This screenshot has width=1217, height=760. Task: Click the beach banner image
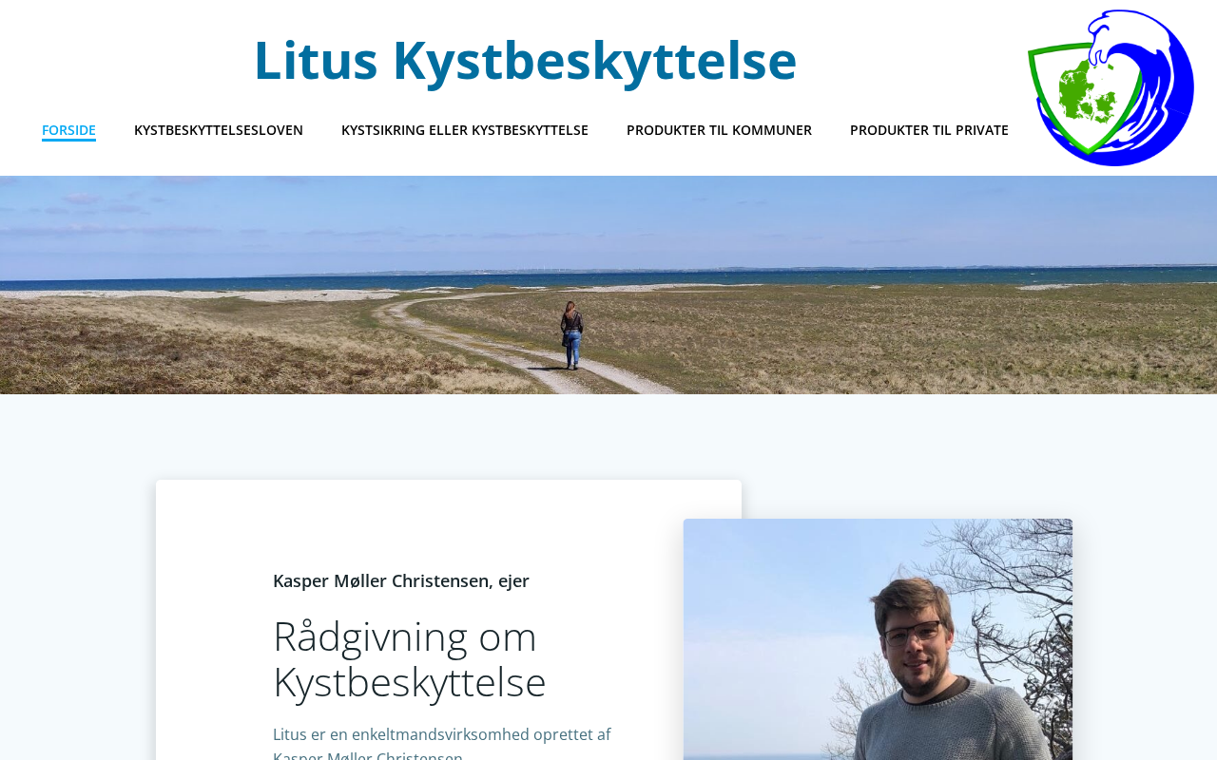coord(608,285)
